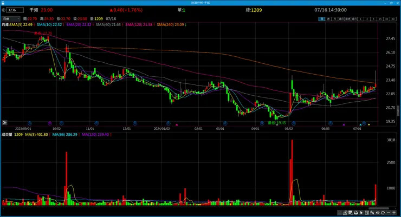The image size is (401, 217).
Task: Select the arrow cursor tool
Action: 361,213
